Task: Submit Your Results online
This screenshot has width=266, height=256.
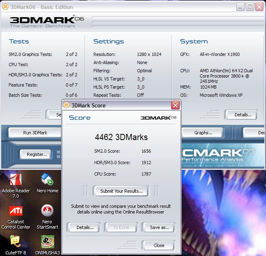Action: [x=121, y=191]
